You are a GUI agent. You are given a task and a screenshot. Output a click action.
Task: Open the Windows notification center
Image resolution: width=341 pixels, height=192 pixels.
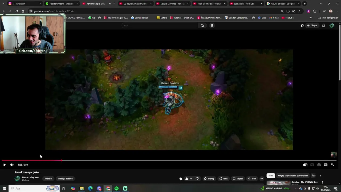[335, 189]
